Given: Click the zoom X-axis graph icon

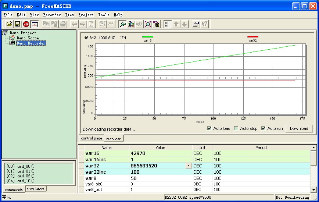Looking at the screenshot, I should (122, 24).
